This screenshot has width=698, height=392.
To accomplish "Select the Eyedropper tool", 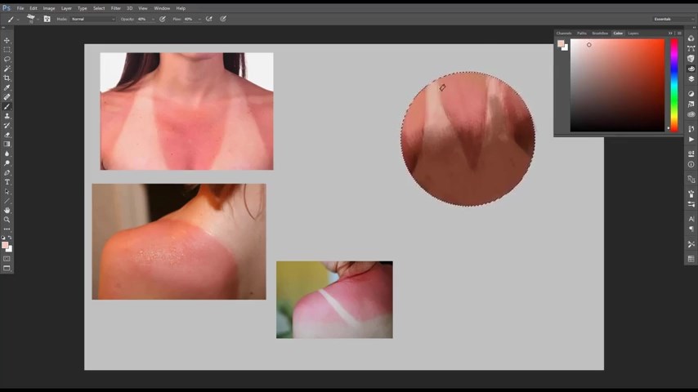I will [x=7, y=87].
